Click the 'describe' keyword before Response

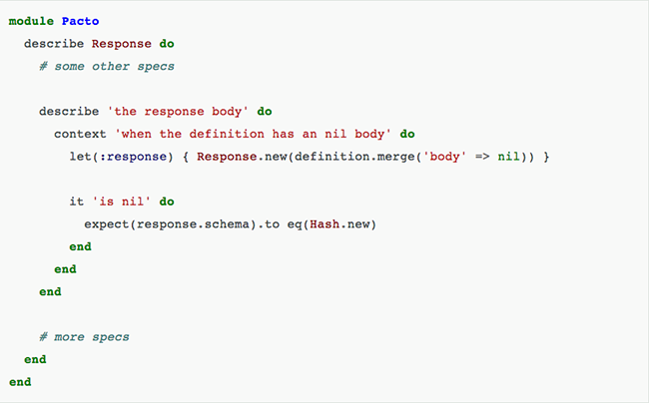click(x=53, y=43)
